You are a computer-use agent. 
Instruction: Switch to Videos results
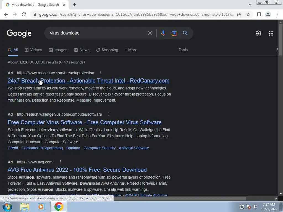click(x=33, y=50)
